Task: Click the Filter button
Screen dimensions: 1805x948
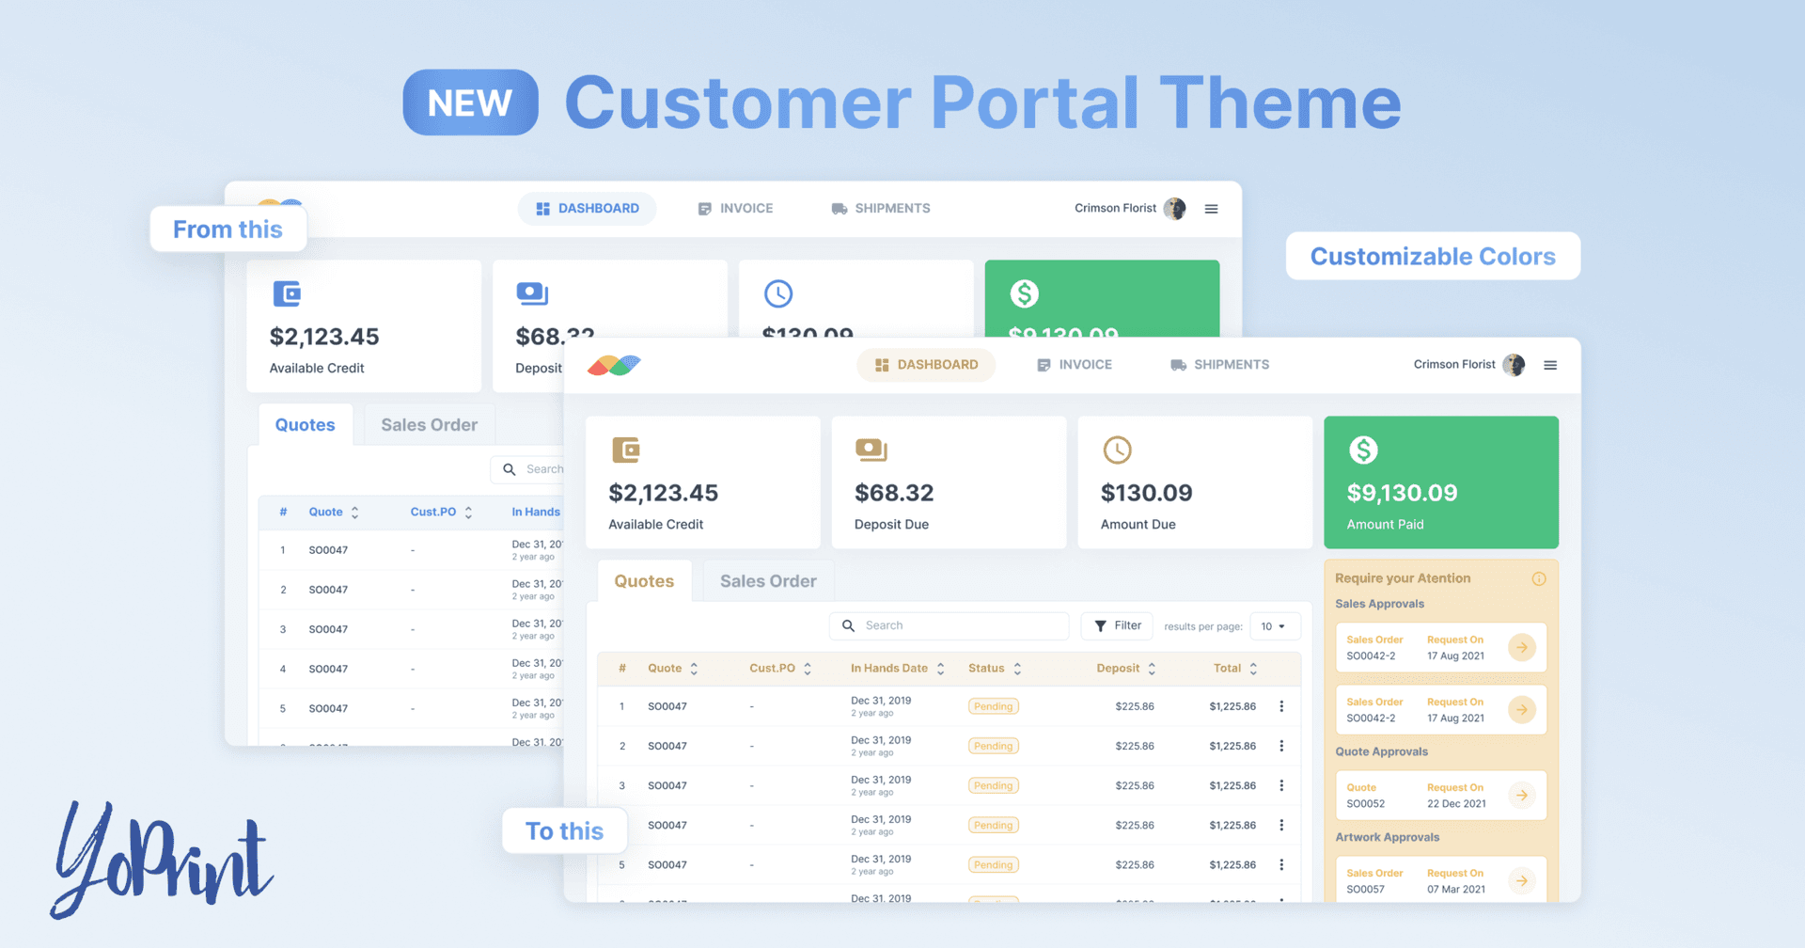Action: tap(1117, 625)
